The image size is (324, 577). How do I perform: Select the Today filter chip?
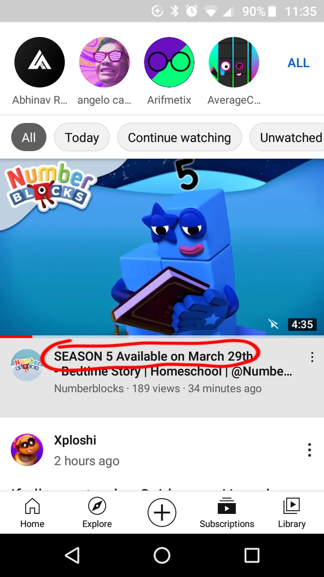pyautogui.click(x=82, y=138)
